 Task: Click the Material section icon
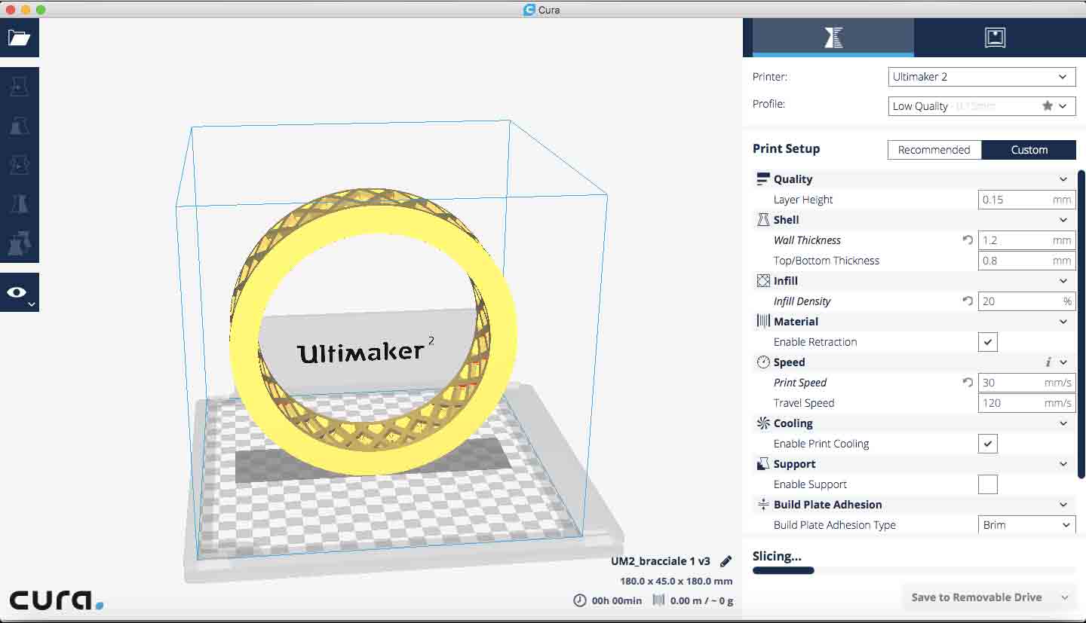(x=762, y=322)
